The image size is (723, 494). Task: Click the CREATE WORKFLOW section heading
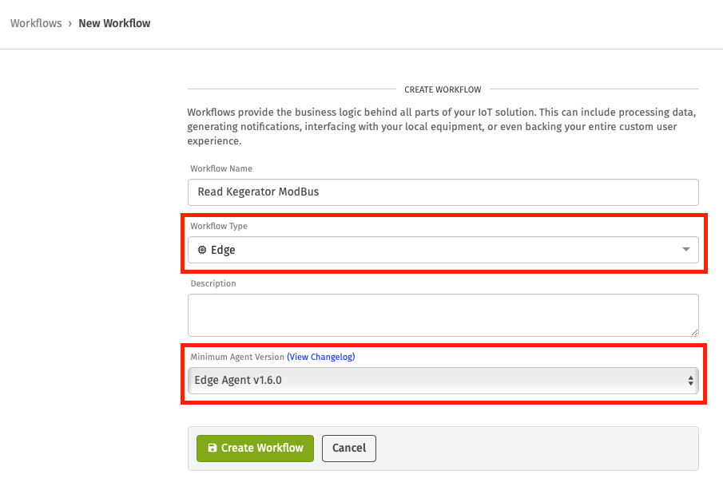[443, 89]
